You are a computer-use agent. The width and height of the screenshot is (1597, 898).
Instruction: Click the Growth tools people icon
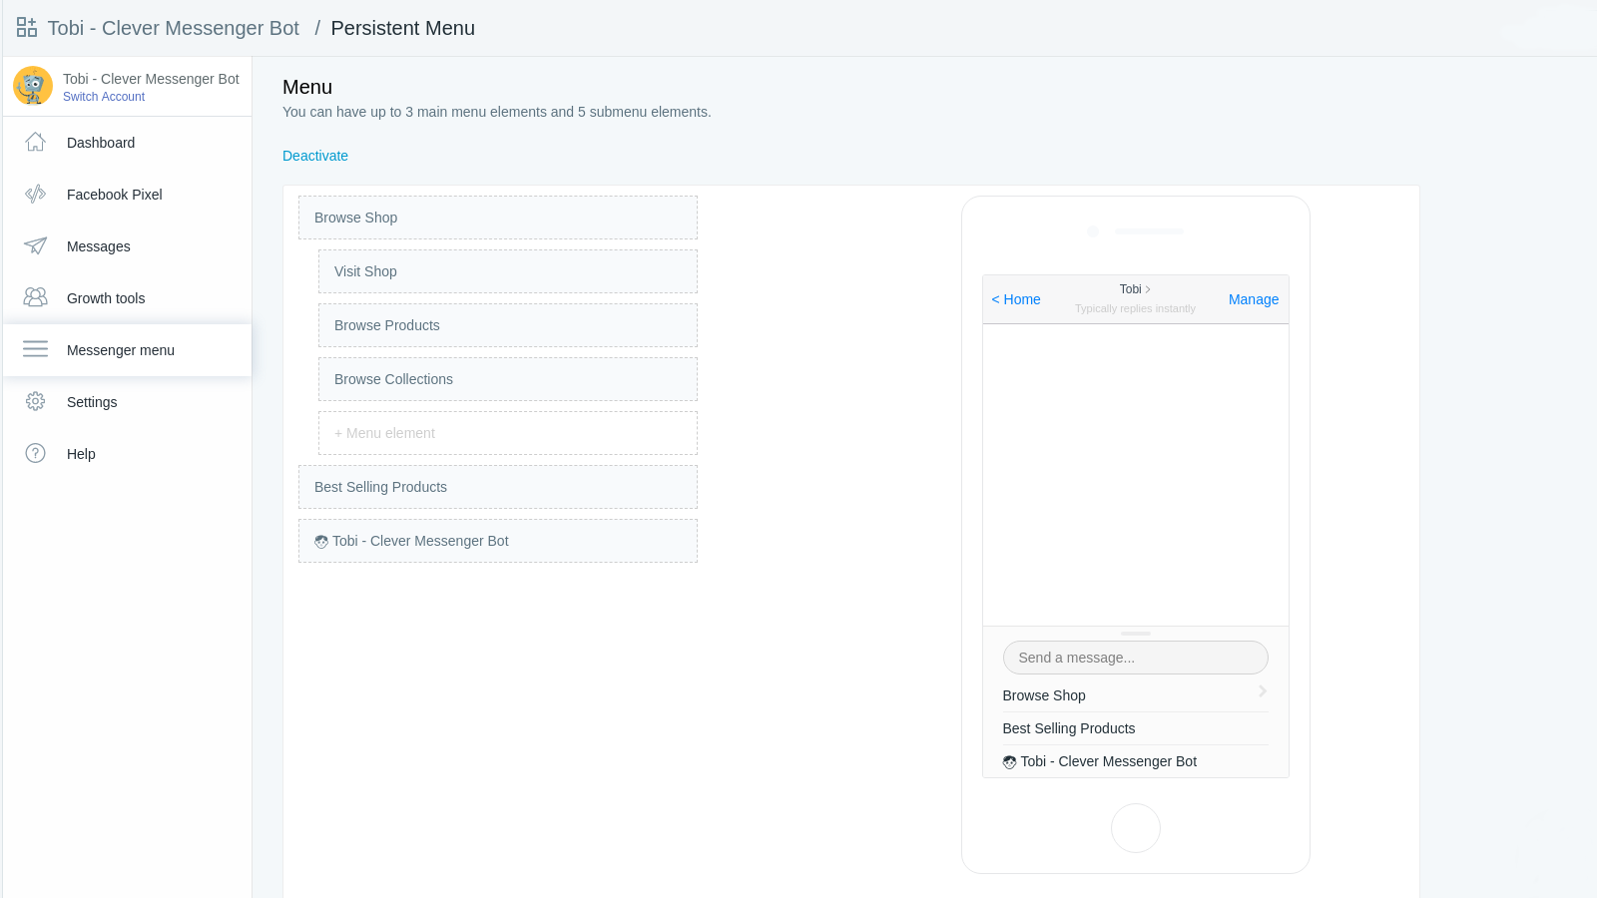[x=35, y=297]
